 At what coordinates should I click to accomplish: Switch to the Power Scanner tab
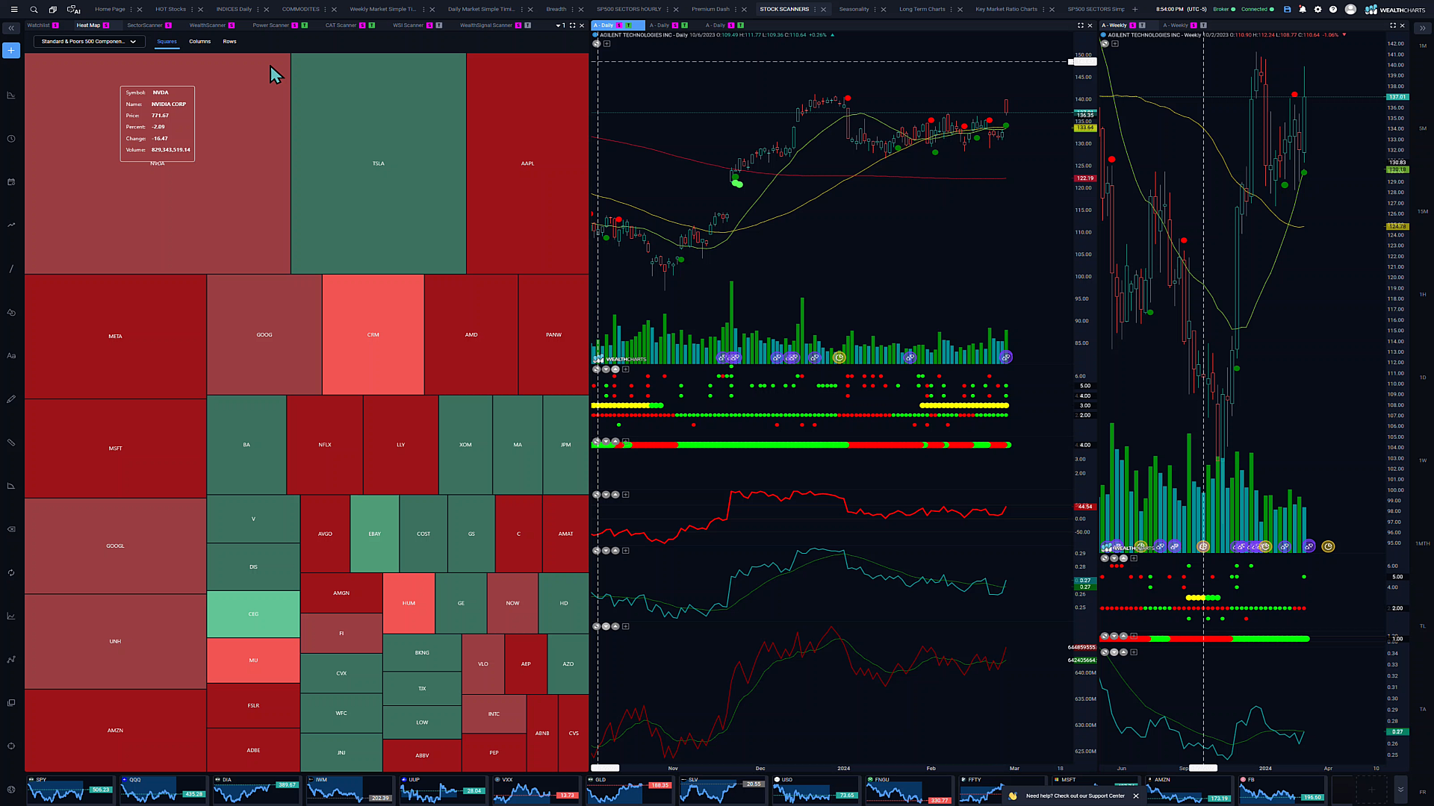click(270, 25)
